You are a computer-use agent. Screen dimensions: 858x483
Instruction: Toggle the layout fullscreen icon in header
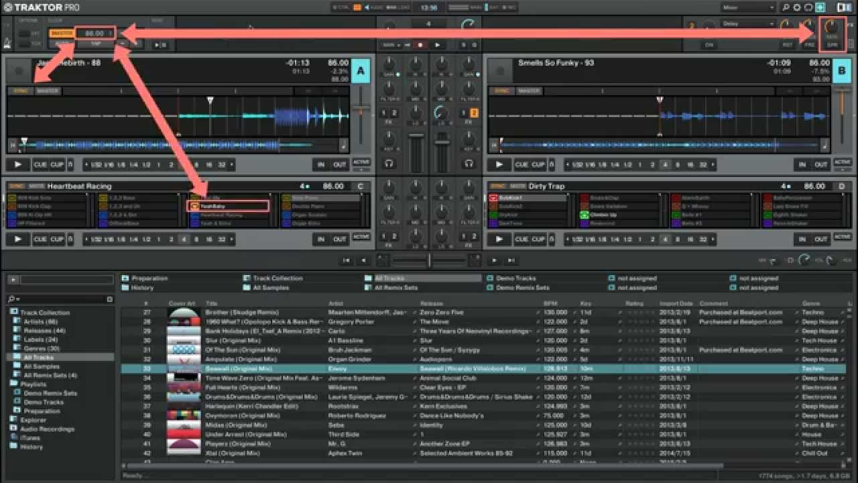[x=819, y=7]
